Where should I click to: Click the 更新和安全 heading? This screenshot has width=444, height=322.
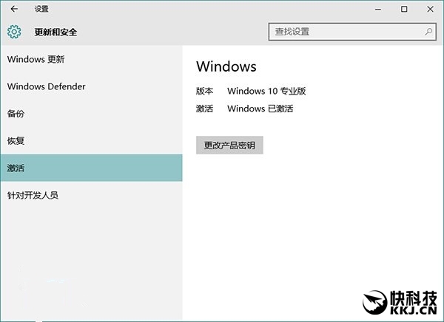[55, 32]
